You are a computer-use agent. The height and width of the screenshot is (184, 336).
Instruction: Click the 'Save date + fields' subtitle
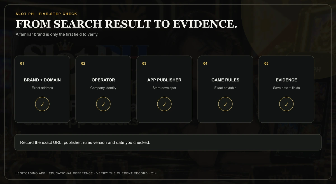coord(286,88)
